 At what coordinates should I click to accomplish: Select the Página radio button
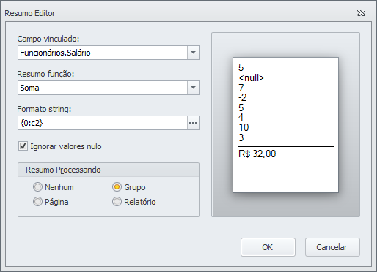click(37, 202)
